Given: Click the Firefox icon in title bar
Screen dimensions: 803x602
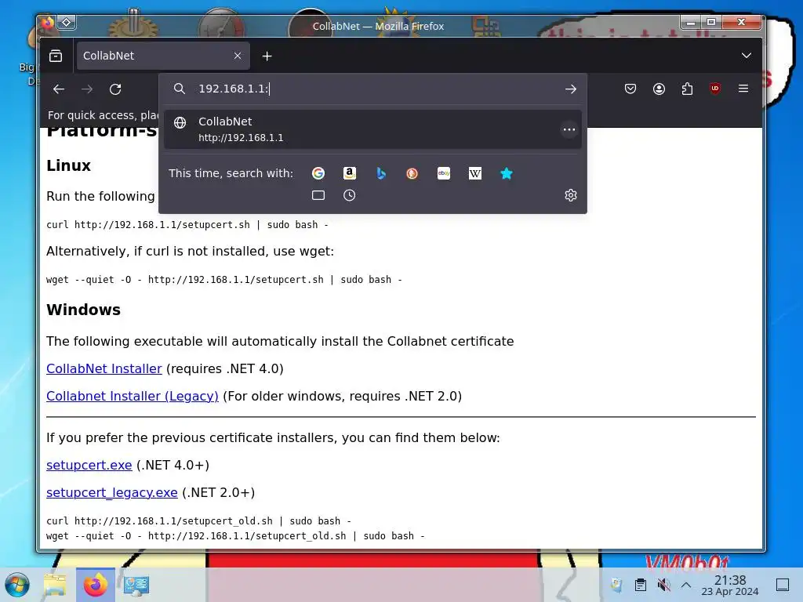Looking at the screenshot, I should [48, 23].
